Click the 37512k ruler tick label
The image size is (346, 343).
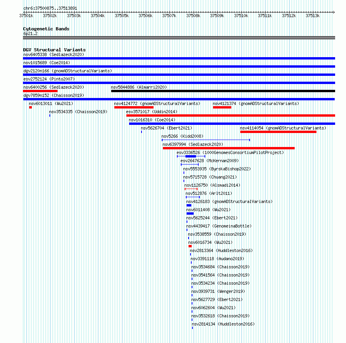[x=289, y=16]
